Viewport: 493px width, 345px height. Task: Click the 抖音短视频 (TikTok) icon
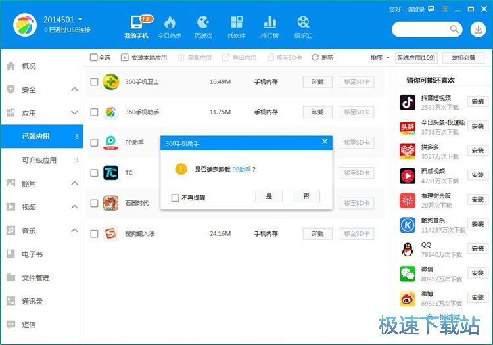coord(408,103)
